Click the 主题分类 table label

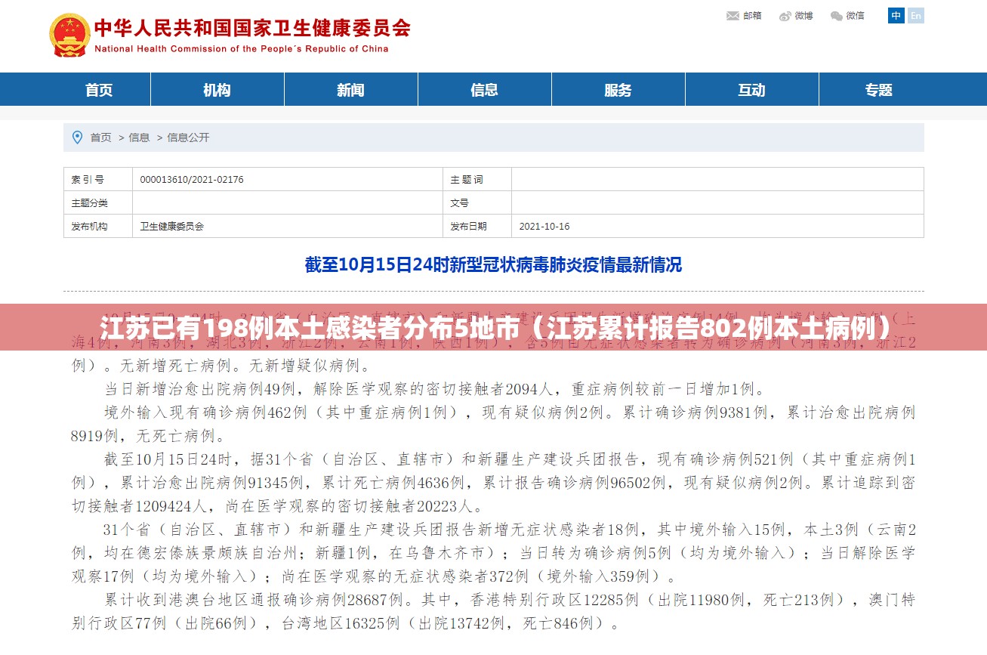(x=90, y=203)
